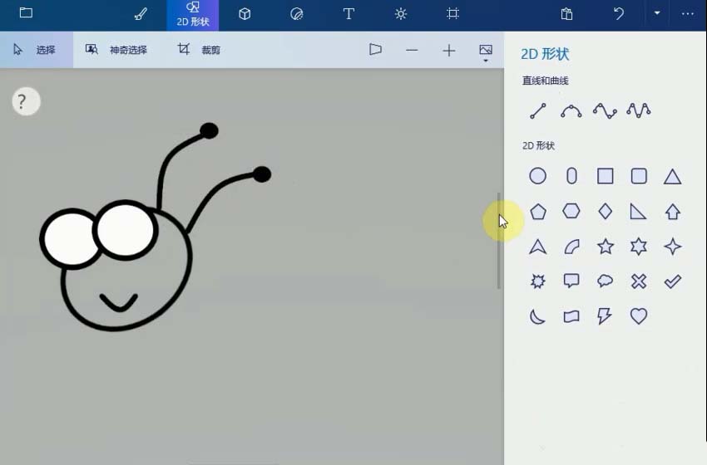Choose the five-point star shape
This screenshot has height=465, width=707.
(x=605, y=247)
